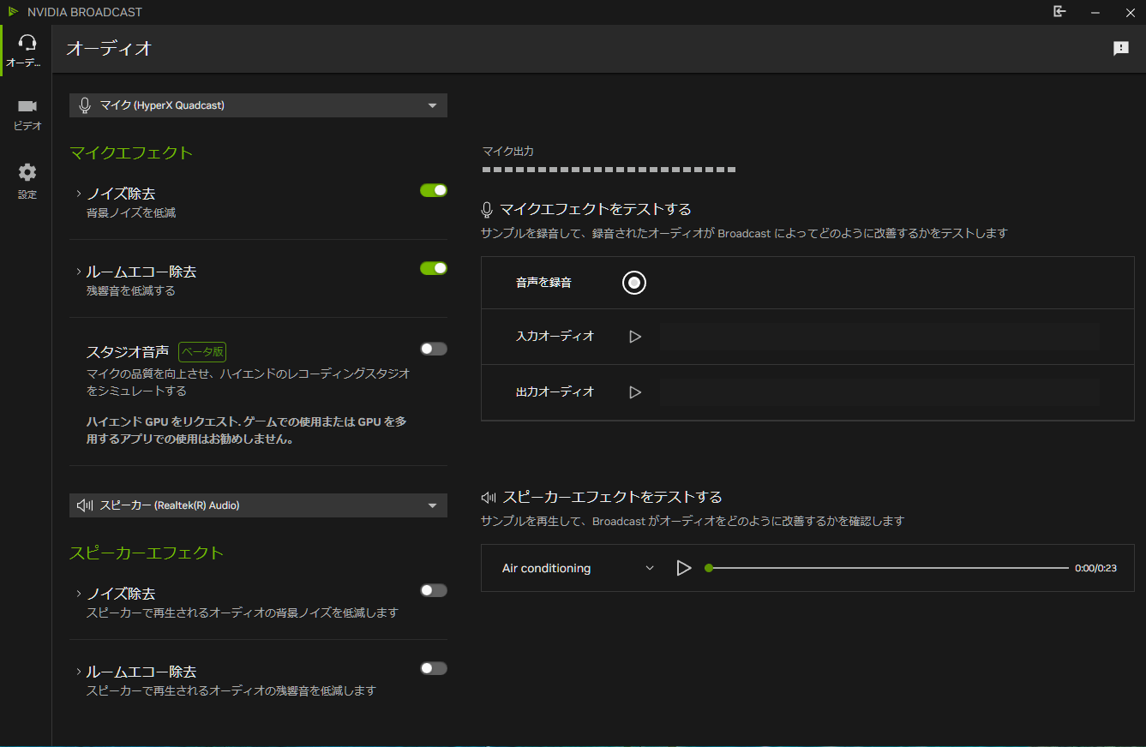Play the 出力オーディオ sample

635,391
